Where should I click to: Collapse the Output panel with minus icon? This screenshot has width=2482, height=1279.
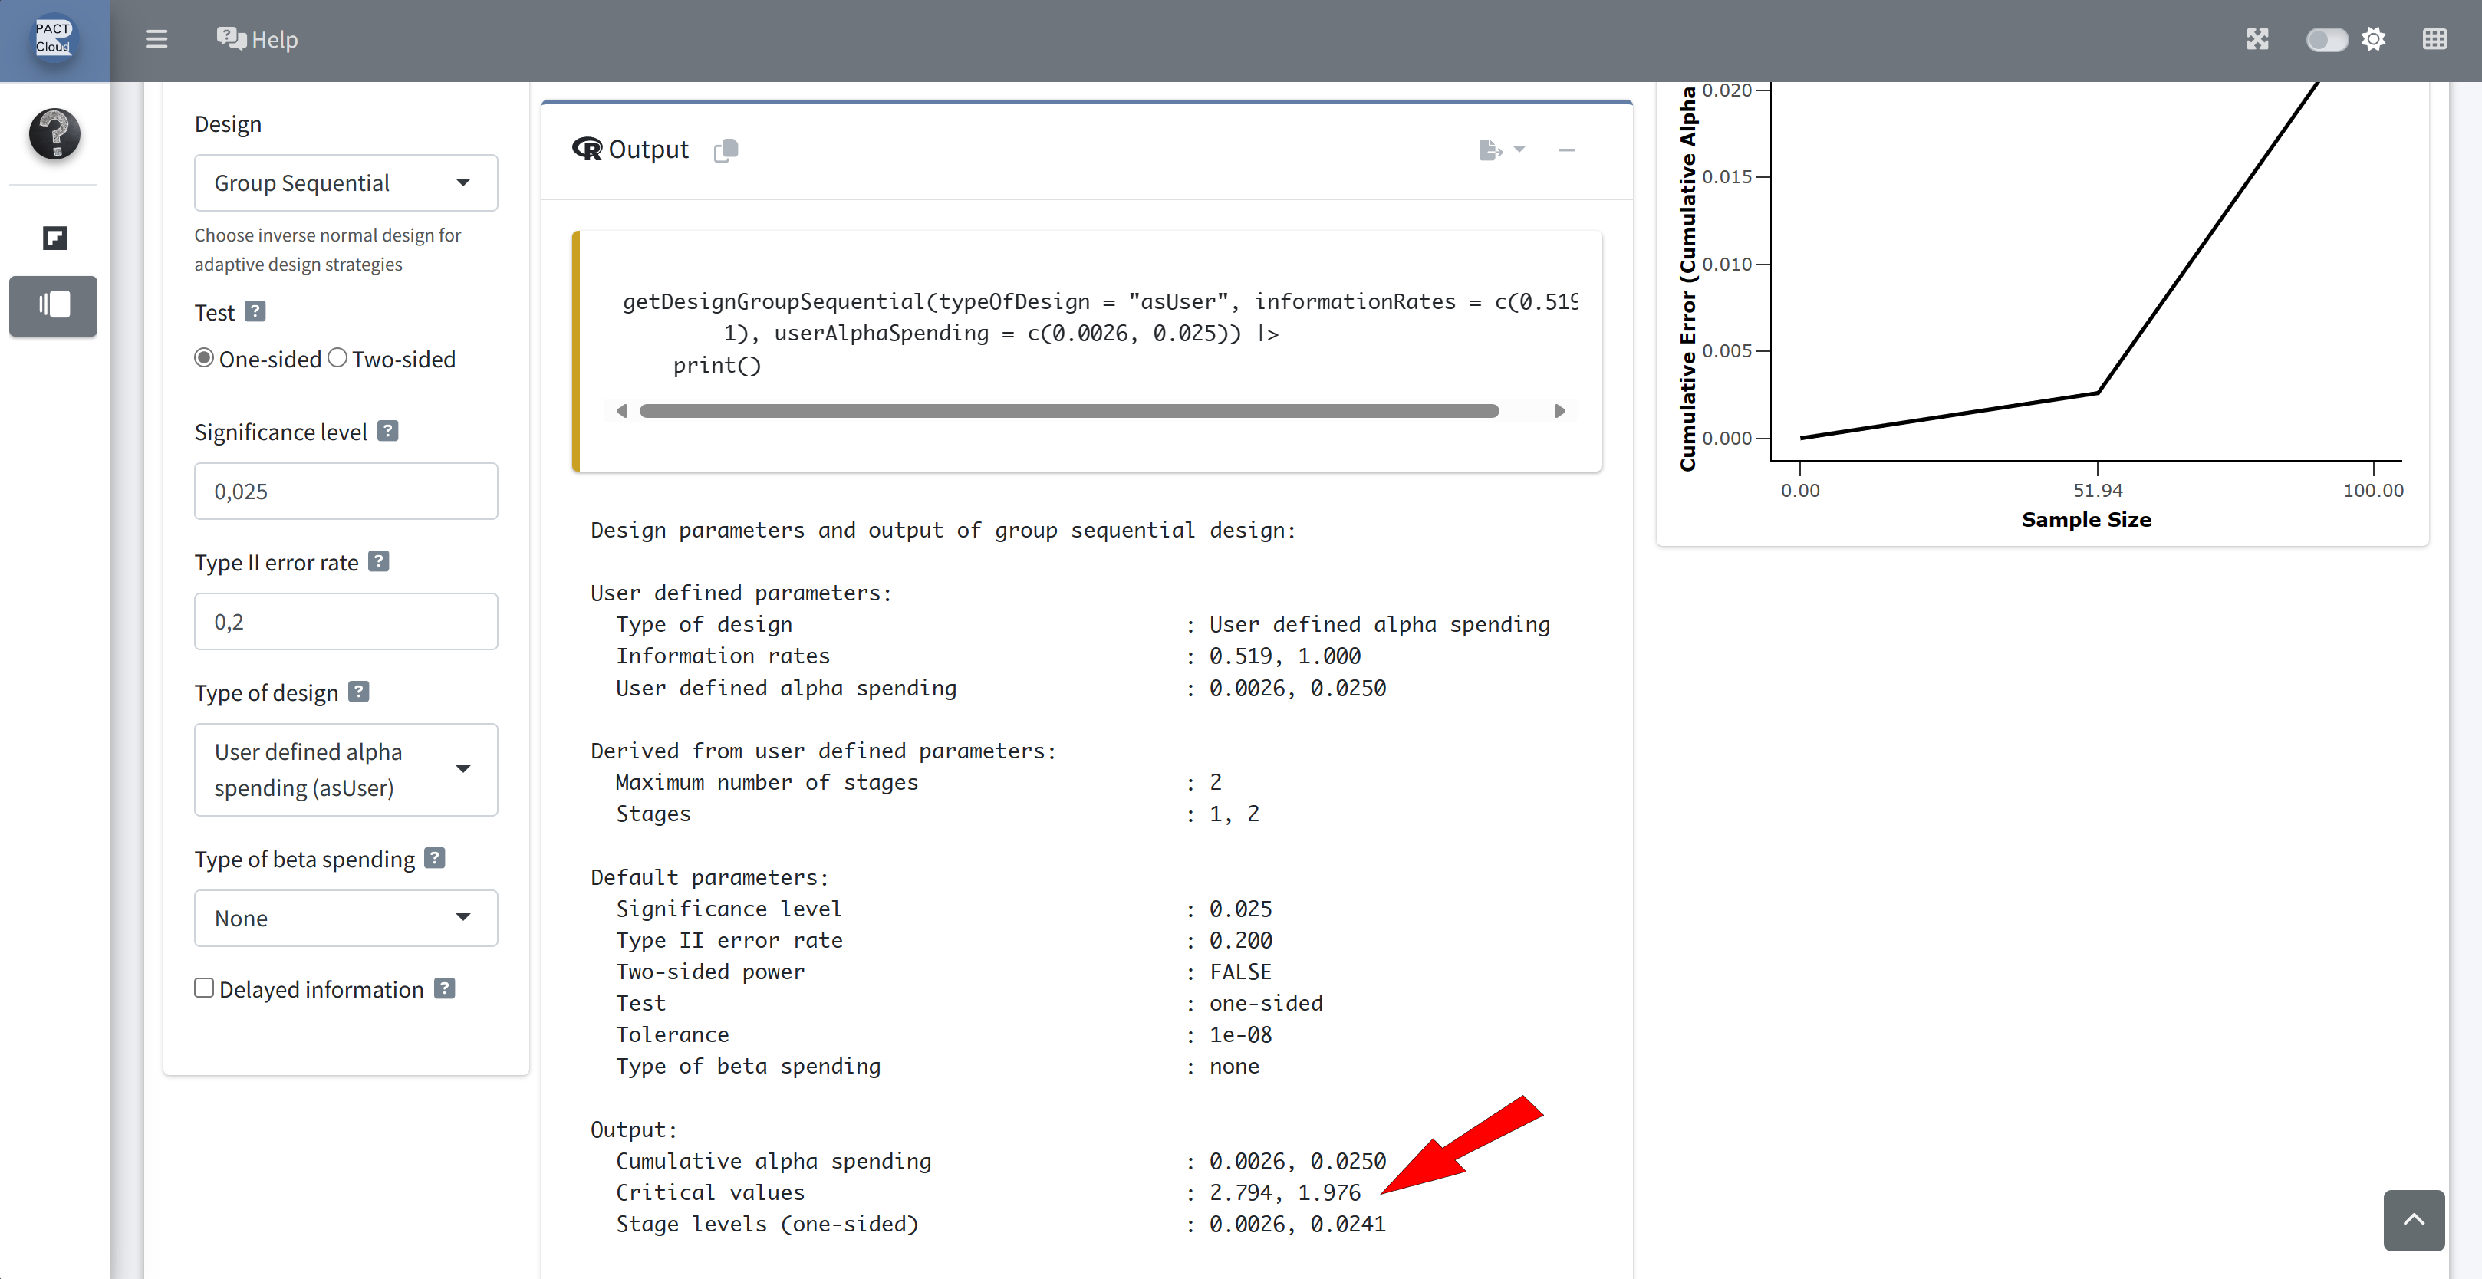tap(1565, 150)
